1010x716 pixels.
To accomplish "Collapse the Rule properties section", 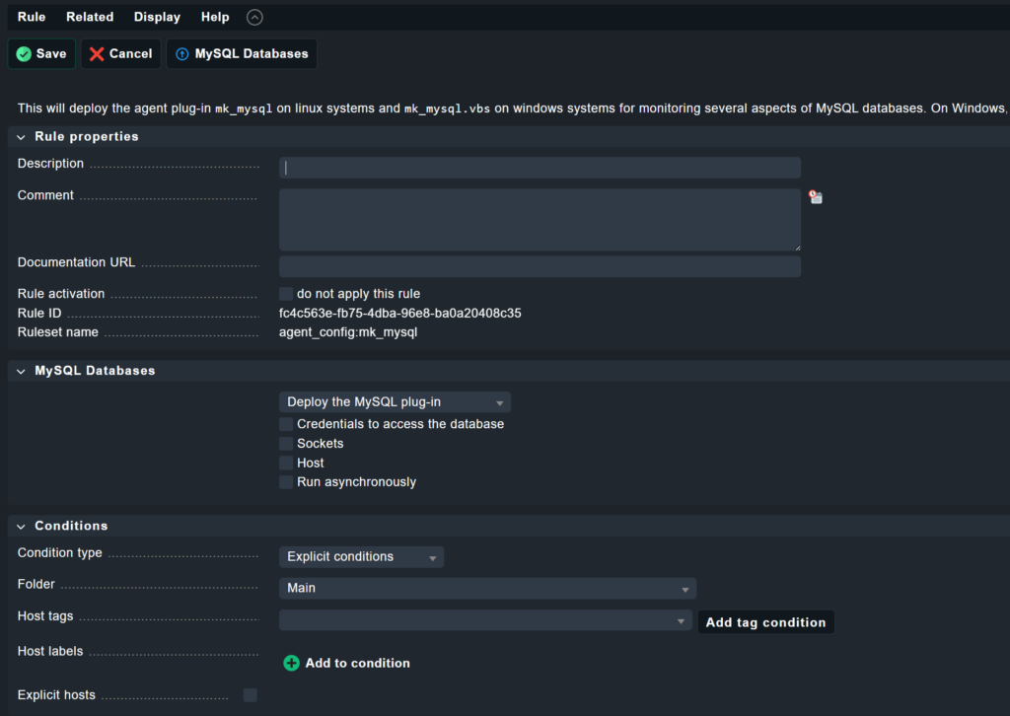I will [x=21, y=137].
